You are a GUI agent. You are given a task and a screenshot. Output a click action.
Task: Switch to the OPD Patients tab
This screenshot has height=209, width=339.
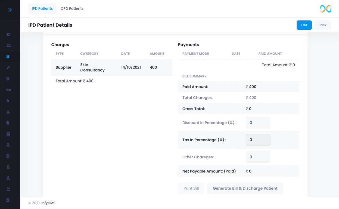pos(72,9)
